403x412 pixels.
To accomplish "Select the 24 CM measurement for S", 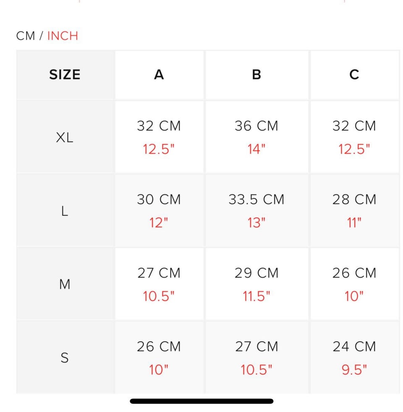I will (354, 358).
